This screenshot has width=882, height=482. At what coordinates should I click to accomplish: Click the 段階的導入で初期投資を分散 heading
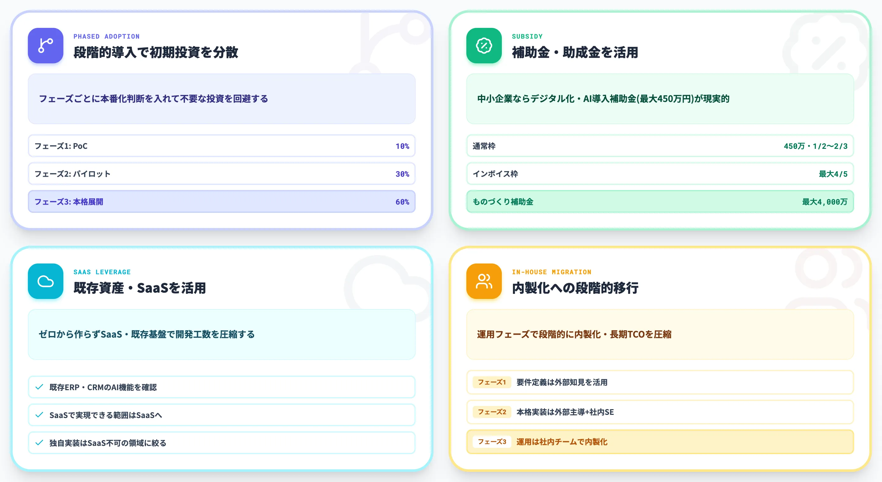pos(156,52)
